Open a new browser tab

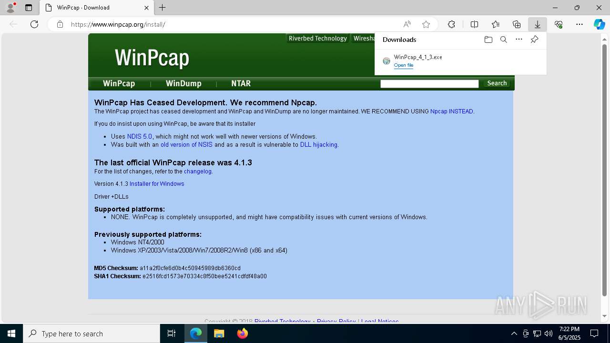coord(163,8)
